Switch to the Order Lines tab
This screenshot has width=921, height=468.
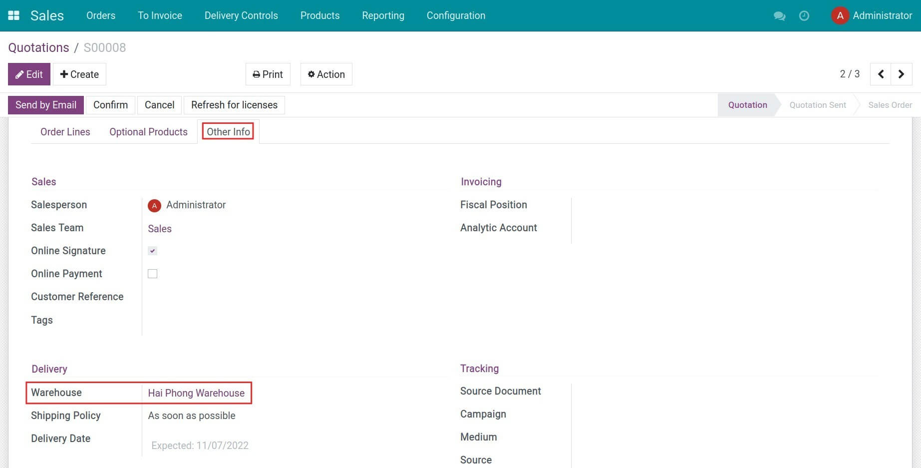tap(65, 132)
